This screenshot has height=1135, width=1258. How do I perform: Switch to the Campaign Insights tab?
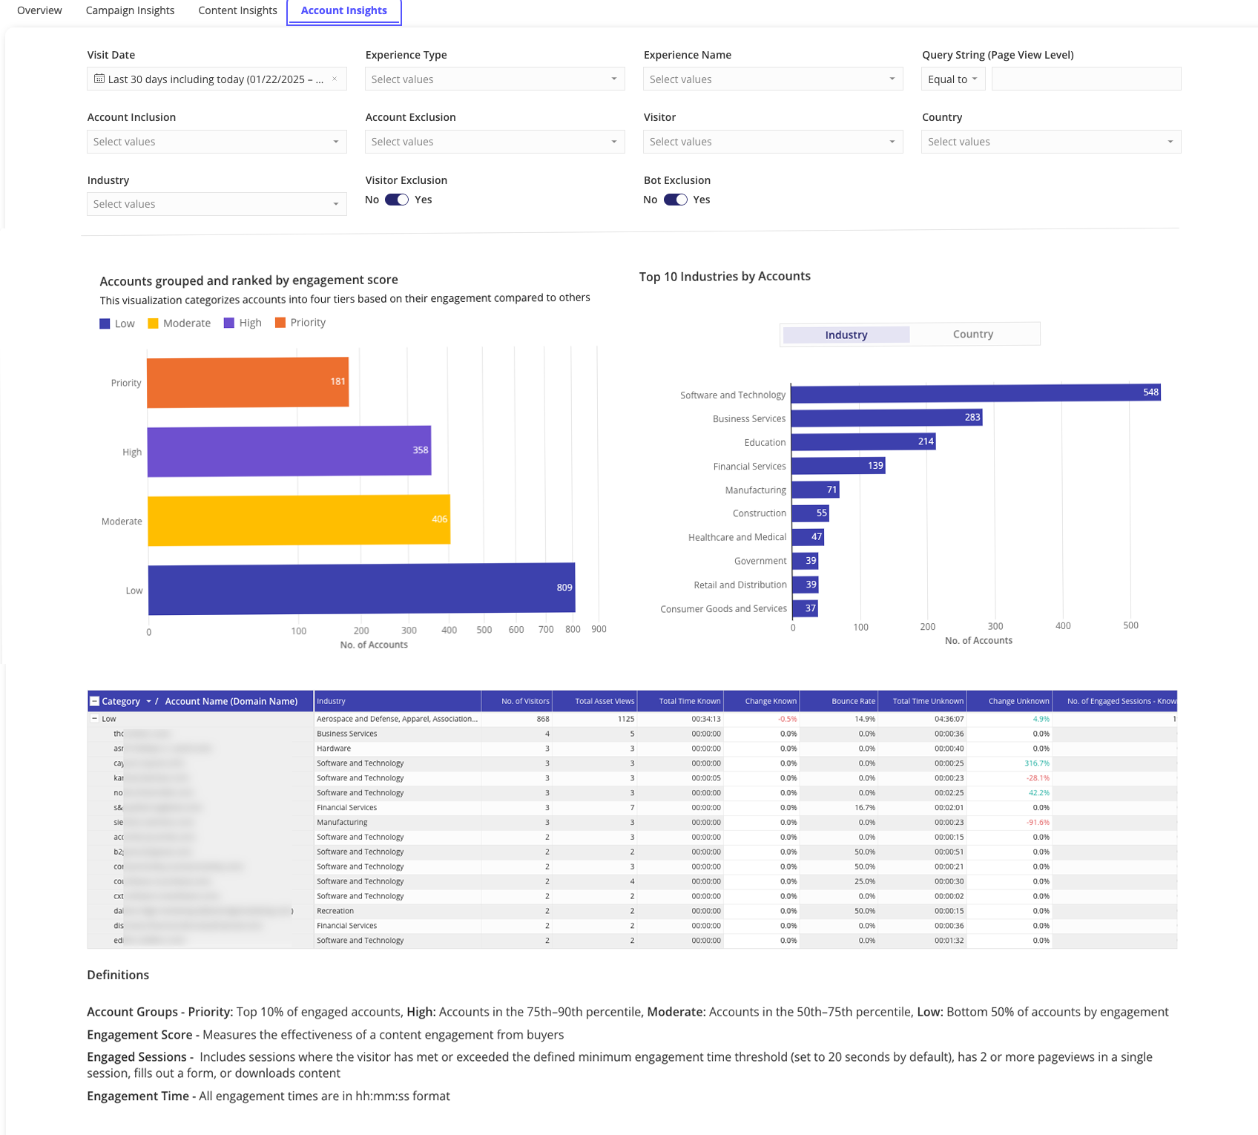point(130,10)
